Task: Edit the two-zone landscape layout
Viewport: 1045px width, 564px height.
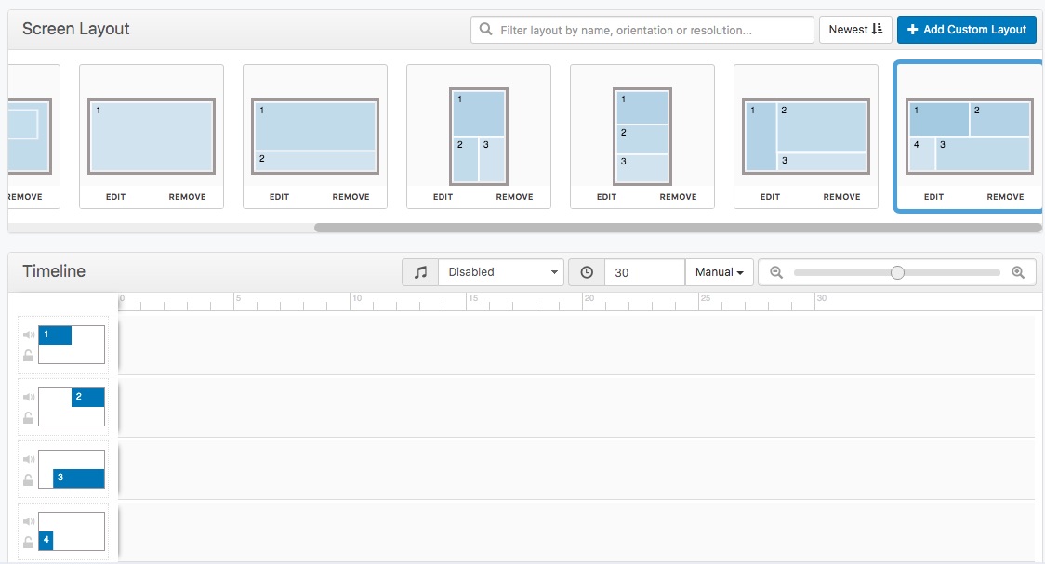Action: [279, 196]
